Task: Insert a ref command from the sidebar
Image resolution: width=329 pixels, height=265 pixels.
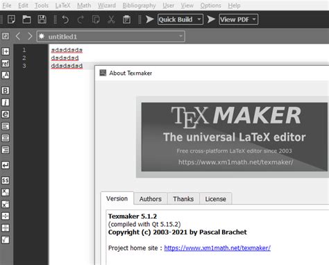Action: [x=6, y=63]
